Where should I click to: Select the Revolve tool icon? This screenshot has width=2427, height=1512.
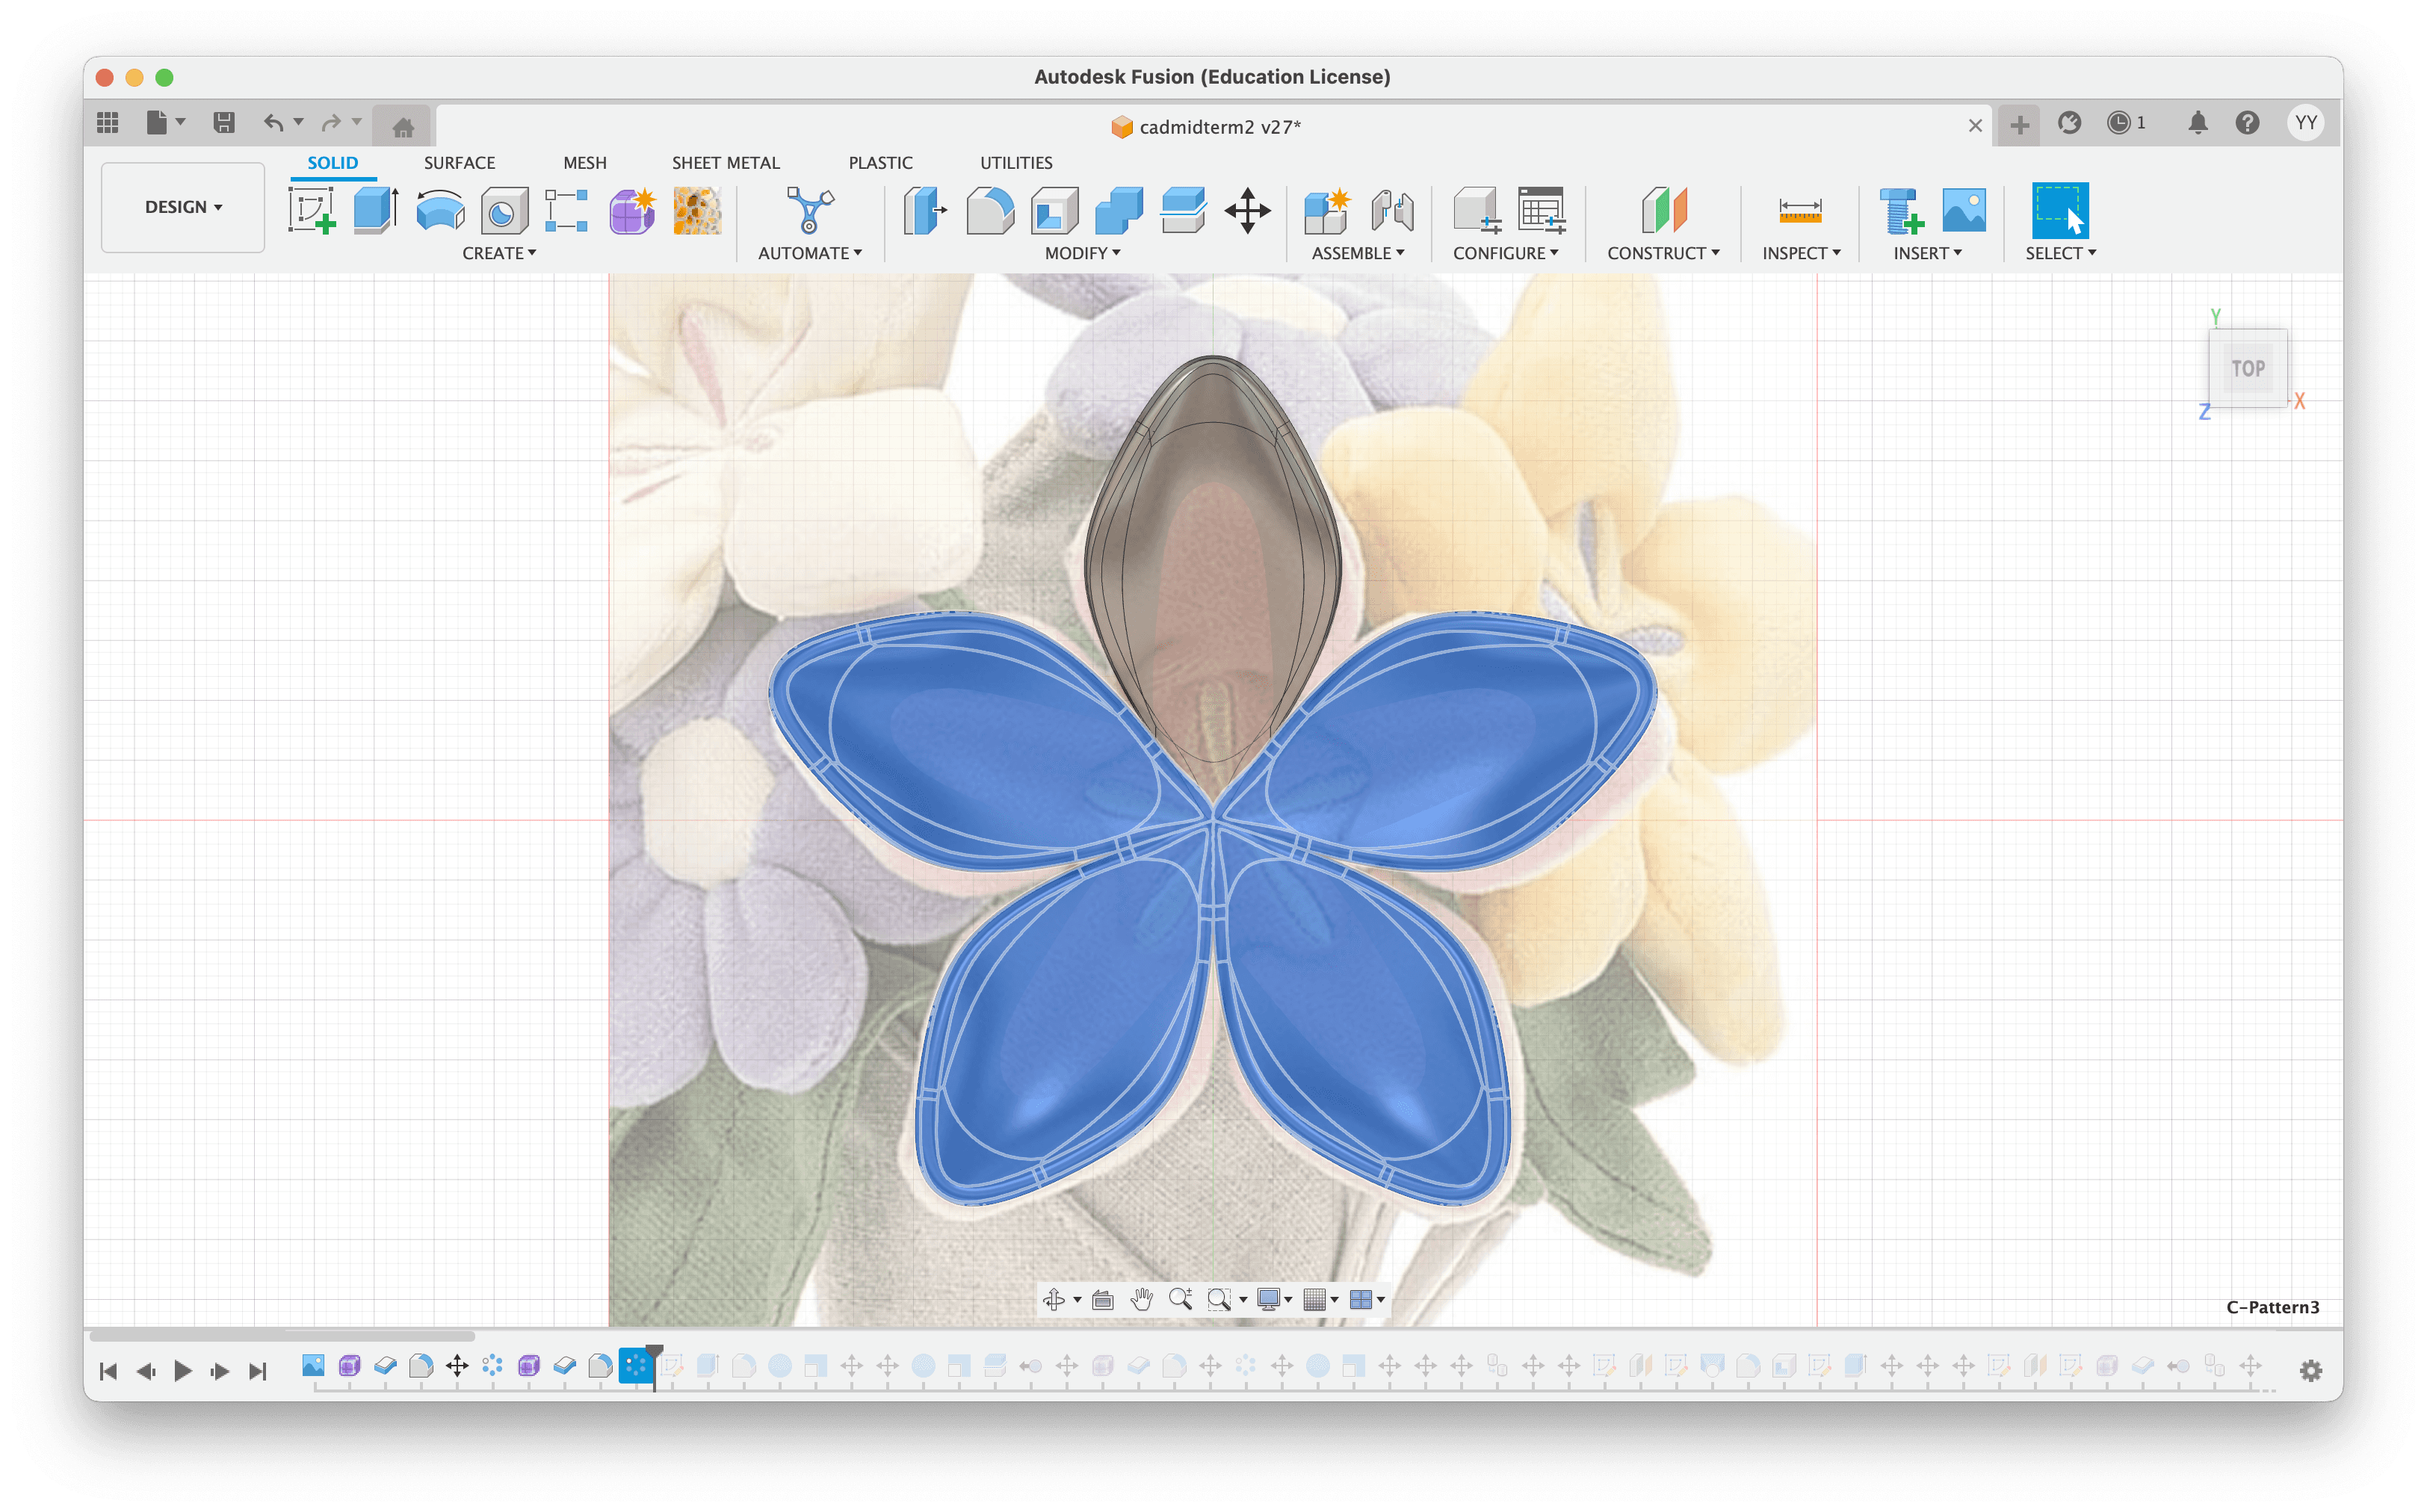(440, 210)
